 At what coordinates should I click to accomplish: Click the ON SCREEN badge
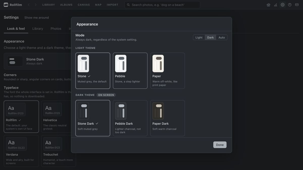(x=106, y=95)
